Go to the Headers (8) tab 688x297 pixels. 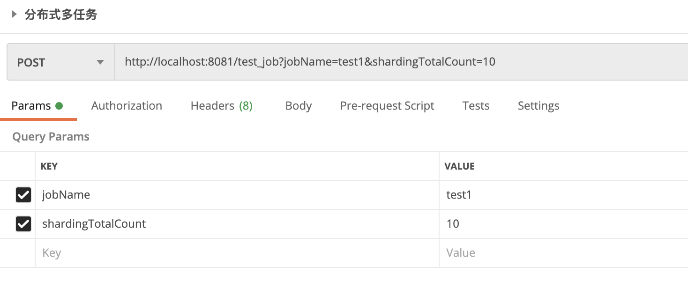221,106
